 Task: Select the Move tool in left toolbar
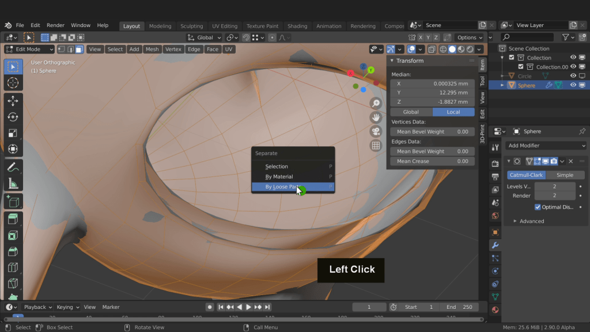13,101
